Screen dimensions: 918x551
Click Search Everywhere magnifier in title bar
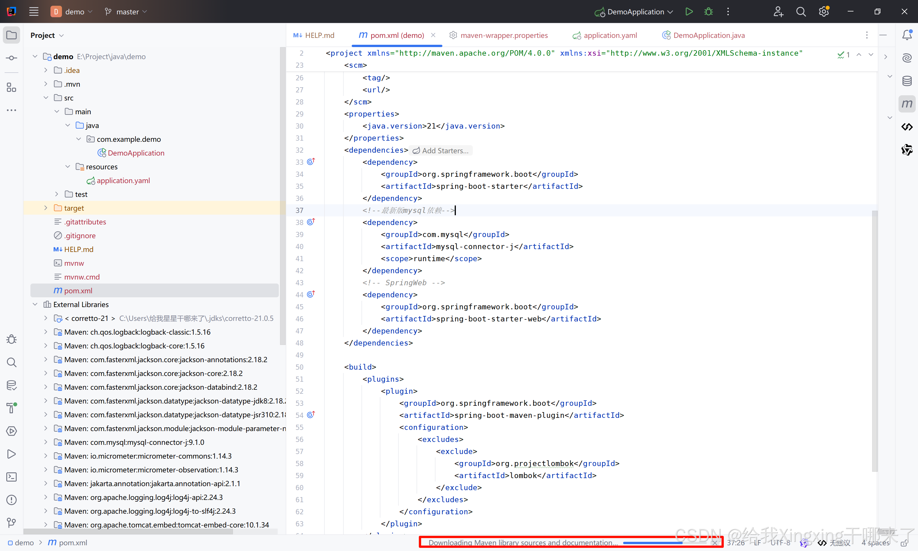pos(801,12)
